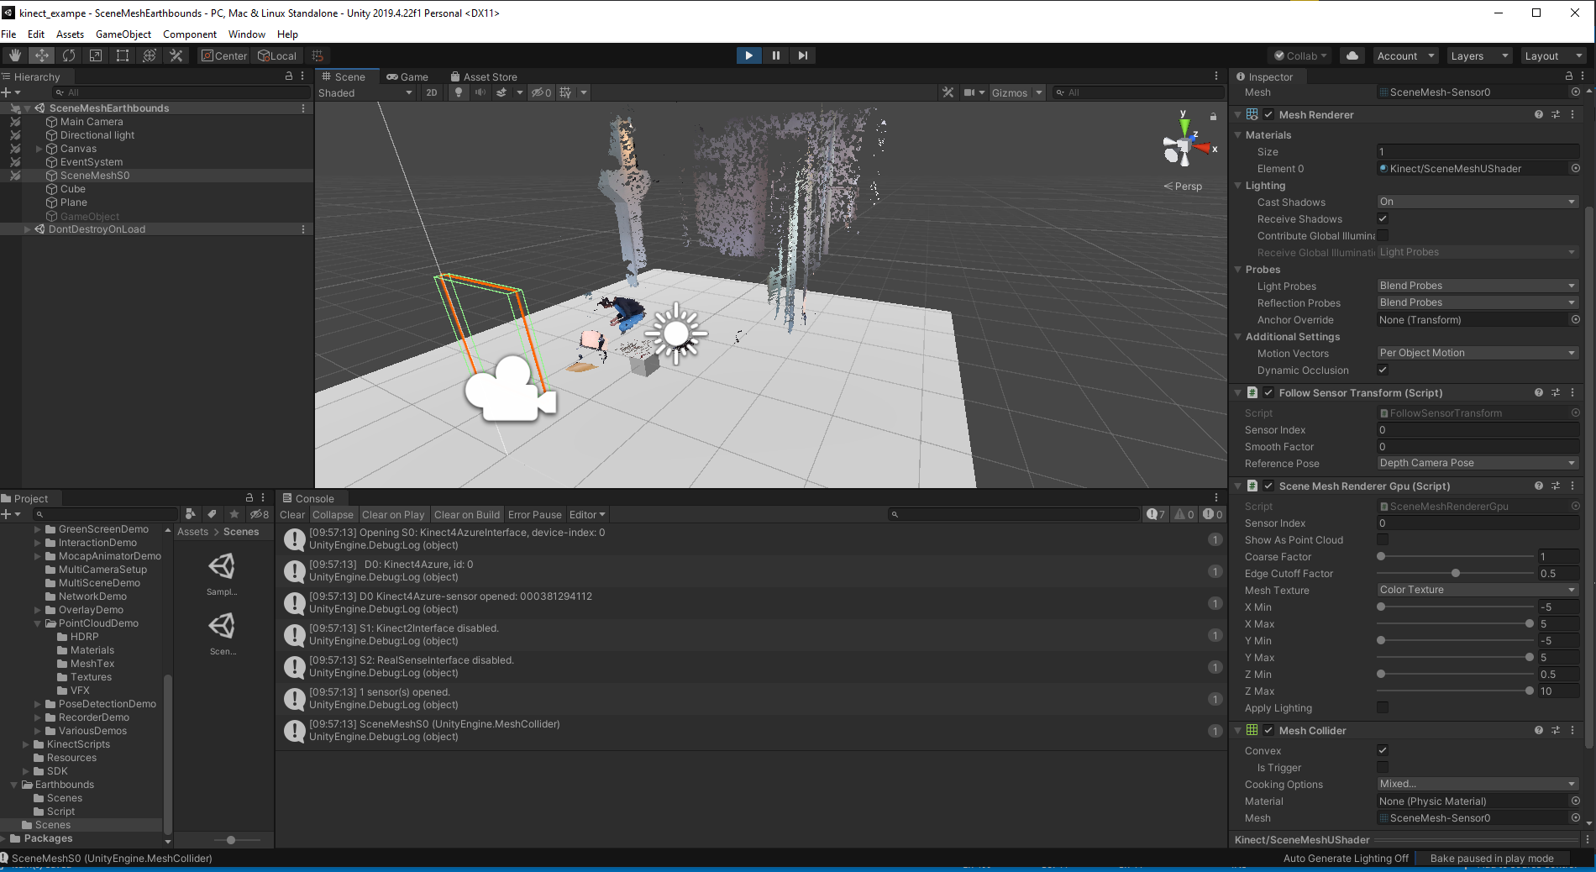Open scene camera settings icon
Image resolution: width=1596 pixels, height=872 pixels.
click(x=969, y=92)
